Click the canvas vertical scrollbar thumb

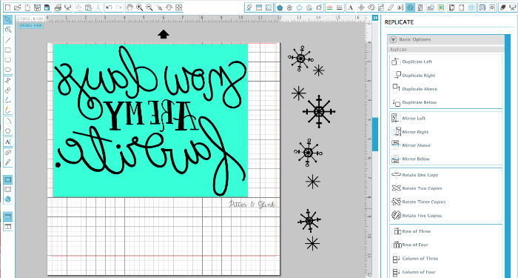[x=375, y=134]
